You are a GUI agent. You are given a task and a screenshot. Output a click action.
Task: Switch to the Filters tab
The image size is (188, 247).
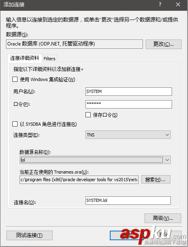click(49, 59)
